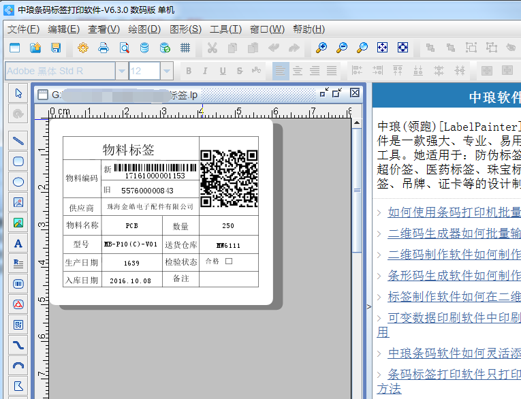Click the fit-to-window zoom icon
Image resolution: width=521 pixels, height=399 pixels.
point(383,48)
